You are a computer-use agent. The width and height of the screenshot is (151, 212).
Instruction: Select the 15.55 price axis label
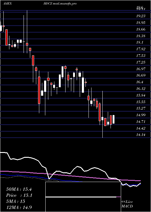coord(141,102)
